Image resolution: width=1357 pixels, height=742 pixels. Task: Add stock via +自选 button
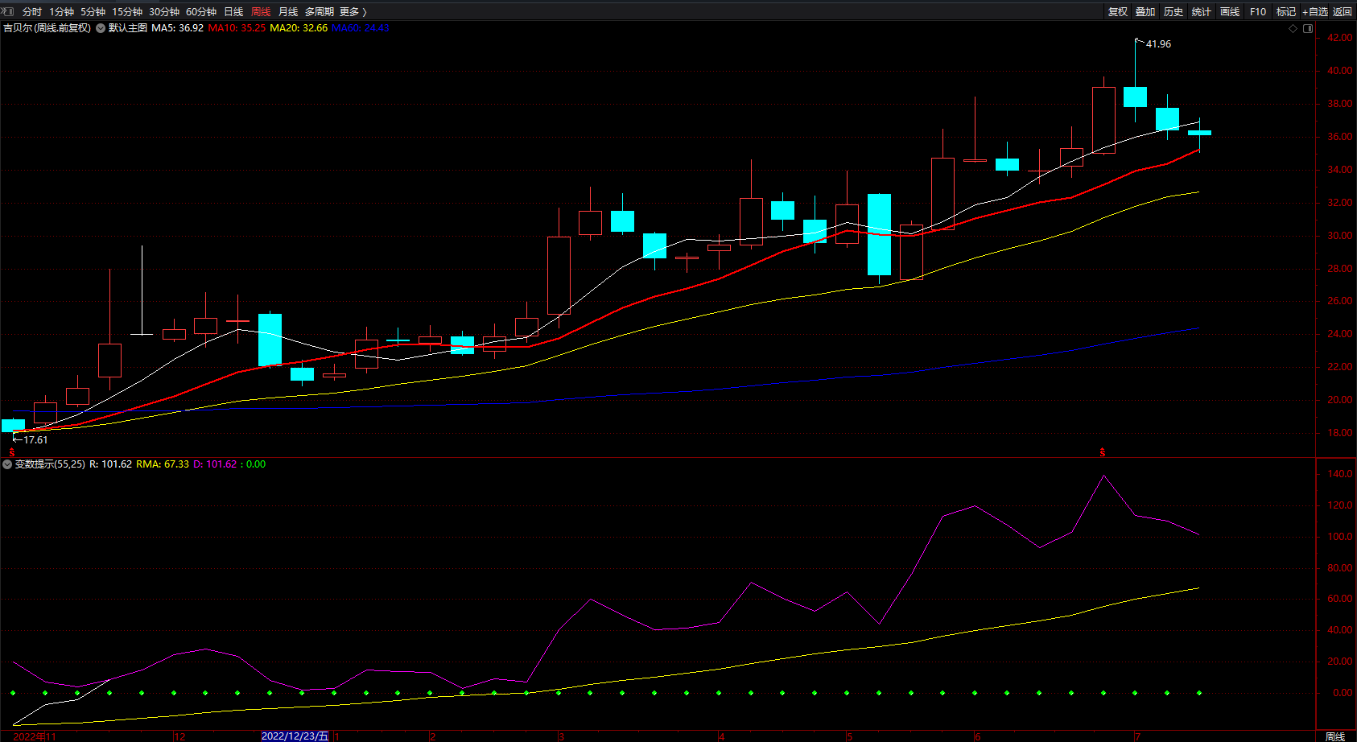[x=1314, y=11]
